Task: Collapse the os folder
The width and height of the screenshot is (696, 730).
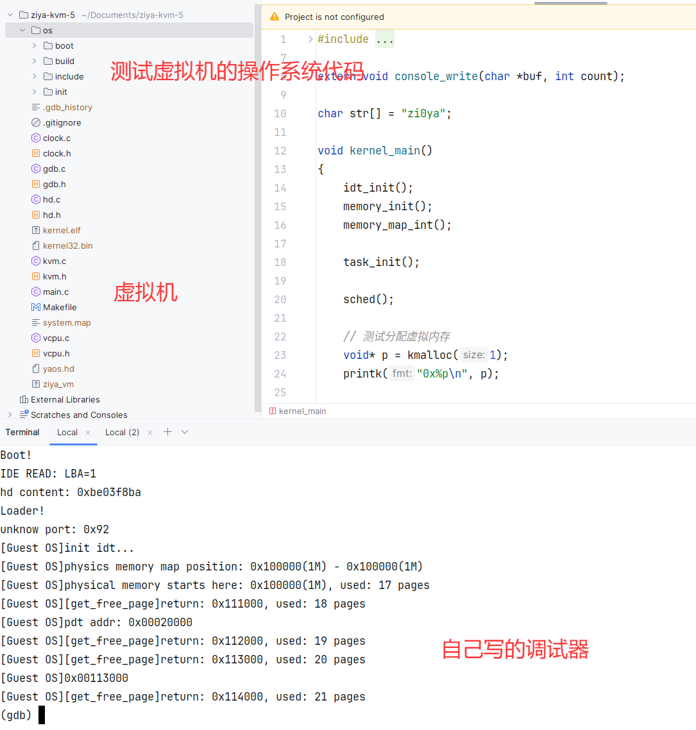Action: 22,30
